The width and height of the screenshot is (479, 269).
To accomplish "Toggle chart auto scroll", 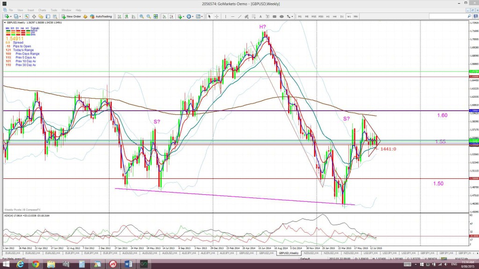I will coord(164,16).
